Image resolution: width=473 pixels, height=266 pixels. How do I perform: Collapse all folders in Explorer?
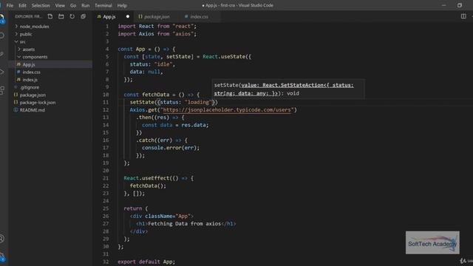point(83,16)
